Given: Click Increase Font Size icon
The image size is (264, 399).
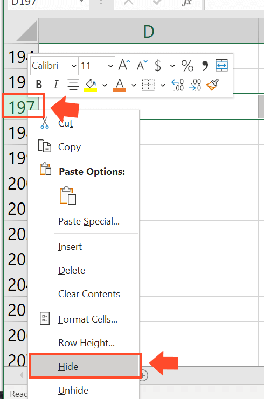Looking at the screenshot, I should [x=124, y=65].
